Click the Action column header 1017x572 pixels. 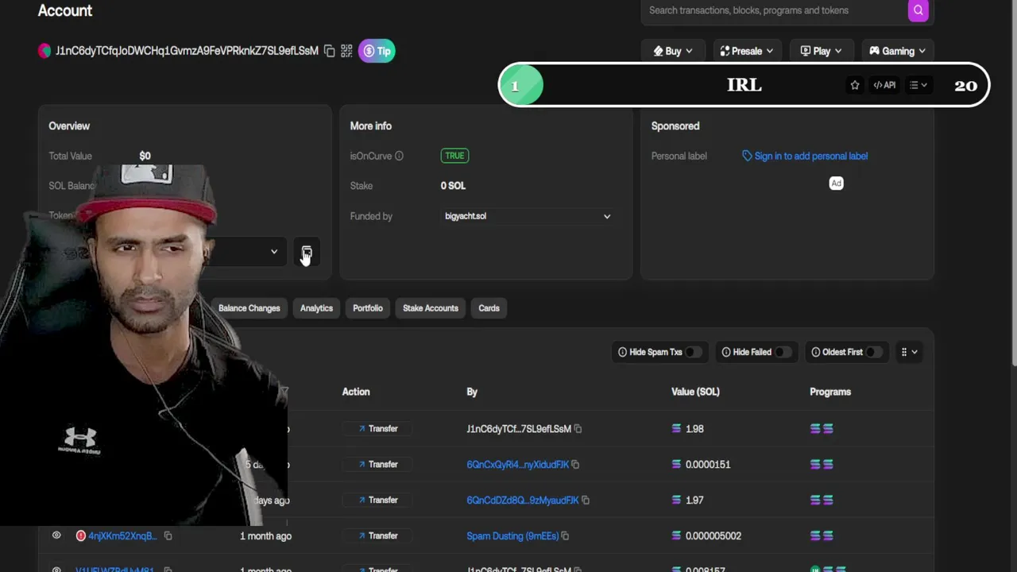point(356,392)
